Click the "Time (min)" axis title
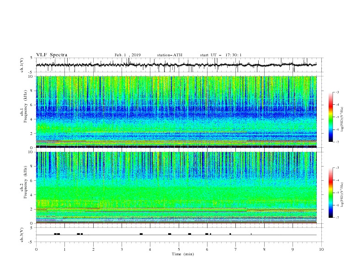 pos(183,254)
